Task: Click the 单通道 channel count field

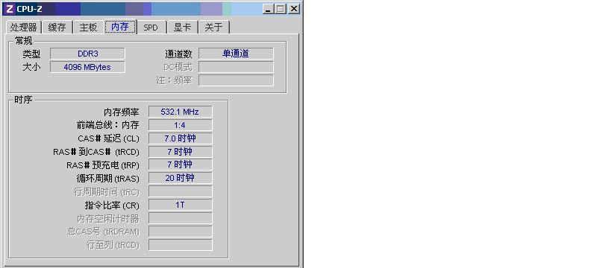Action: 236,54
